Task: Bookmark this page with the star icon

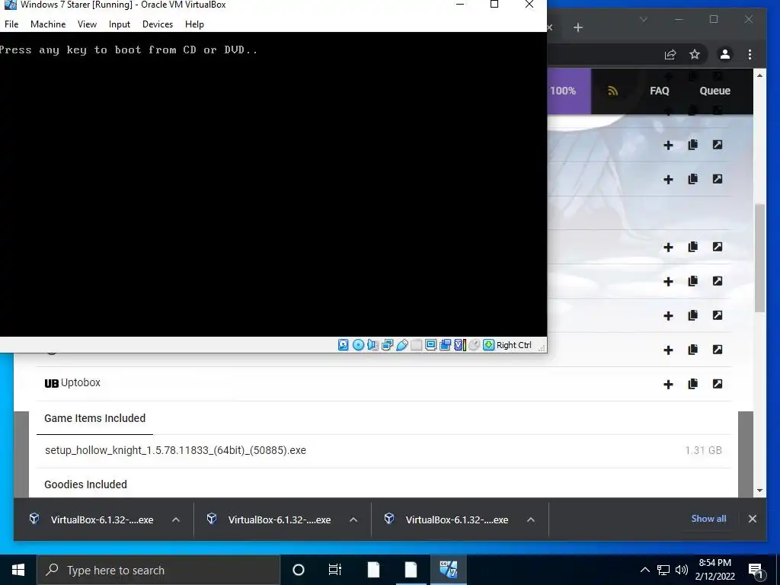Action: point(695,54)
